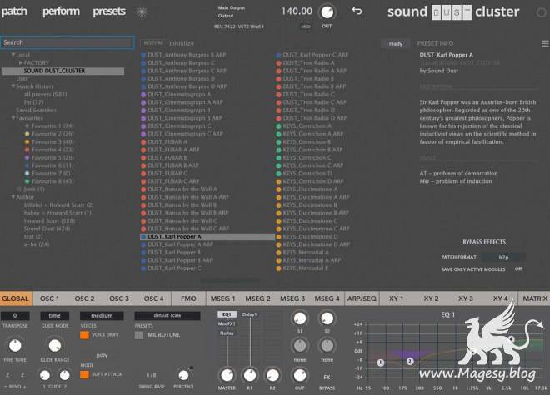
Task: Collapse the Favourites section
Action: pos(13,118)
